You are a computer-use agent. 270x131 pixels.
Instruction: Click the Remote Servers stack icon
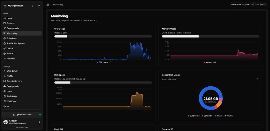(4, 81)
